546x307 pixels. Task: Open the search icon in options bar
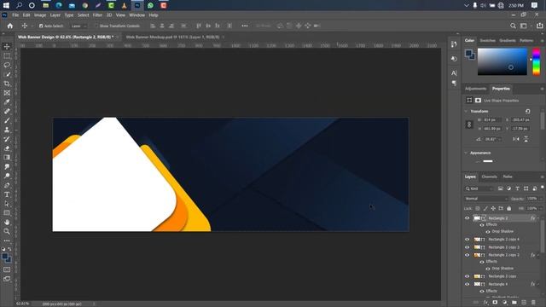click(x=513, y=26)
